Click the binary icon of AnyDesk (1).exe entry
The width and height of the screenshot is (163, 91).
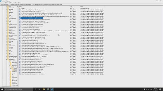pos(20,58)
